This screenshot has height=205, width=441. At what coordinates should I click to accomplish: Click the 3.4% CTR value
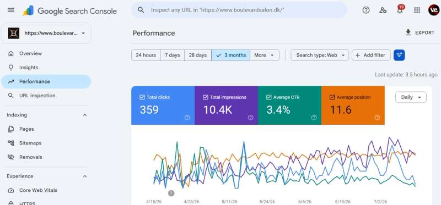point(278,110)
